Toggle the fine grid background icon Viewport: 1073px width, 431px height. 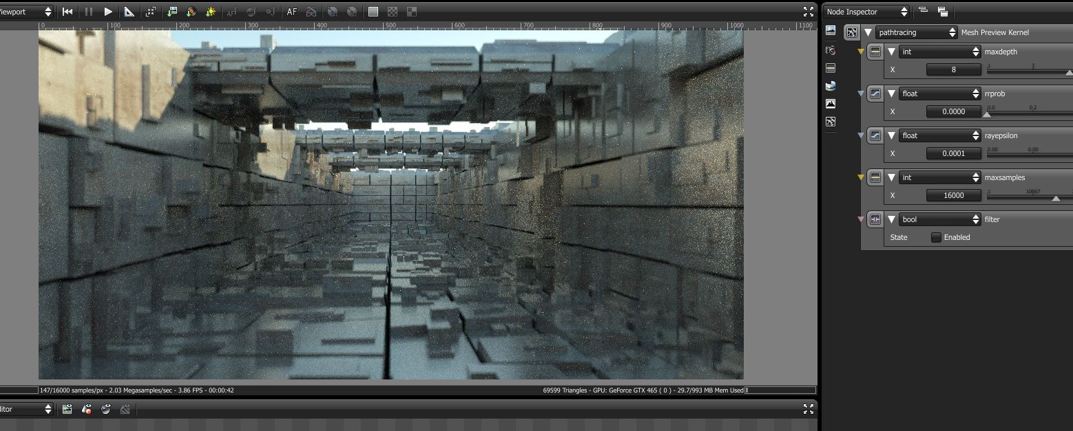pos(373,12)
